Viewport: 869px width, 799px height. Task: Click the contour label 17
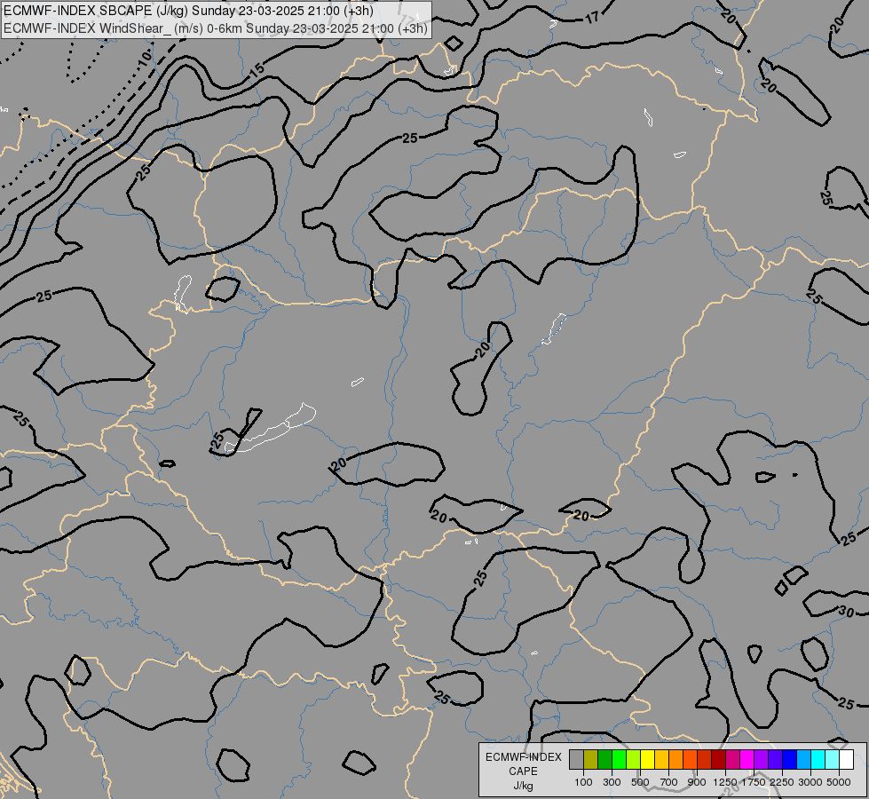click(x=592, y=18)
